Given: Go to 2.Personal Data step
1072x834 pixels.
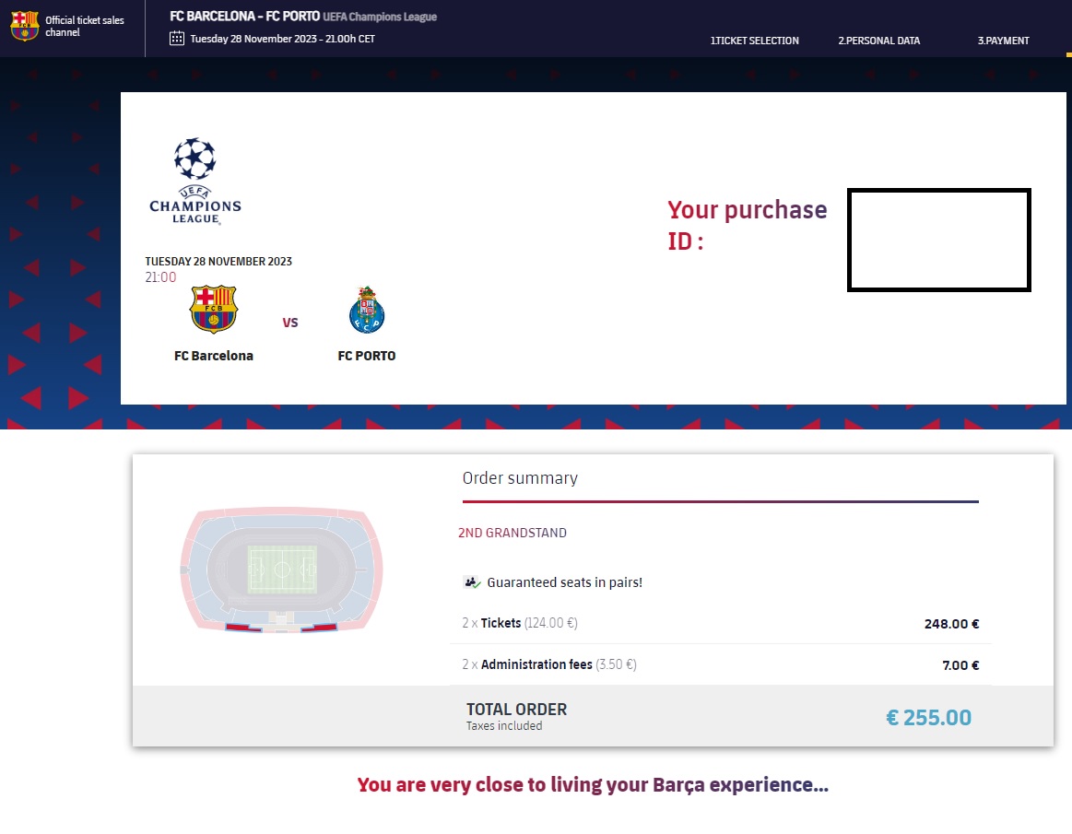Looking at the screenshot, I should tap(879, 41).
